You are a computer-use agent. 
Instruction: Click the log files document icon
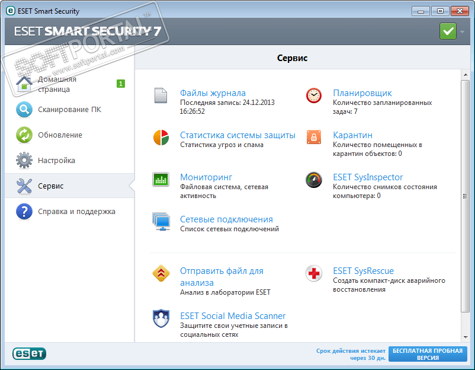pyautogui.click(x=161, y=95)
